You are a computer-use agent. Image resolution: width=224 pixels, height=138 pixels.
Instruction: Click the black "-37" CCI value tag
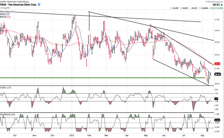coord(216,99)
